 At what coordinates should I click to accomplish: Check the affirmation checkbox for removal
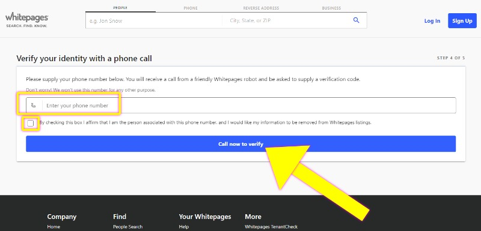31,123
